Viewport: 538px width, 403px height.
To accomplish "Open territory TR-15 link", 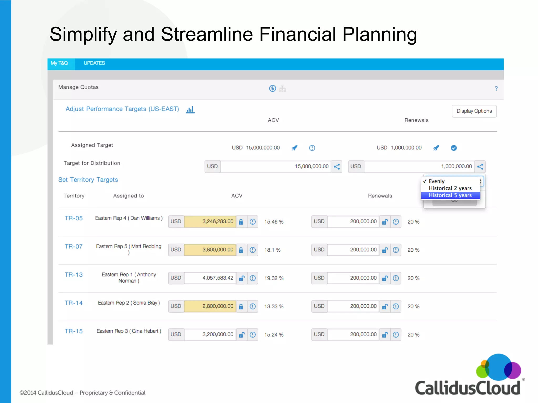I will [74, 331].
